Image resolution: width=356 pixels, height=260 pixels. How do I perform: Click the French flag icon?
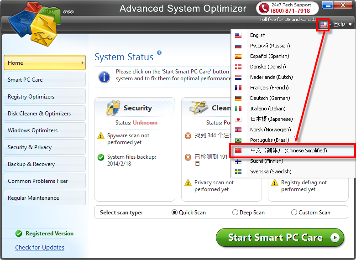coord(238,88)
